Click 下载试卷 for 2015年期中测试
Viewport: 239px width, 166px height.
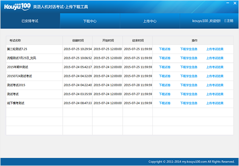(165, 67)
